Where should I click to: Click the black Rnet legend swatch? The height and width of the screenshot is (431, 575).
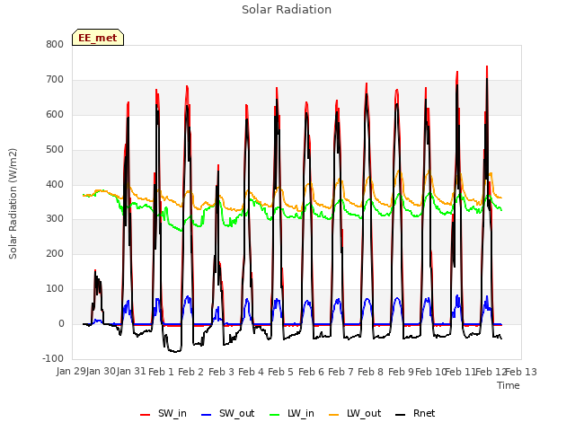(401, 415)
